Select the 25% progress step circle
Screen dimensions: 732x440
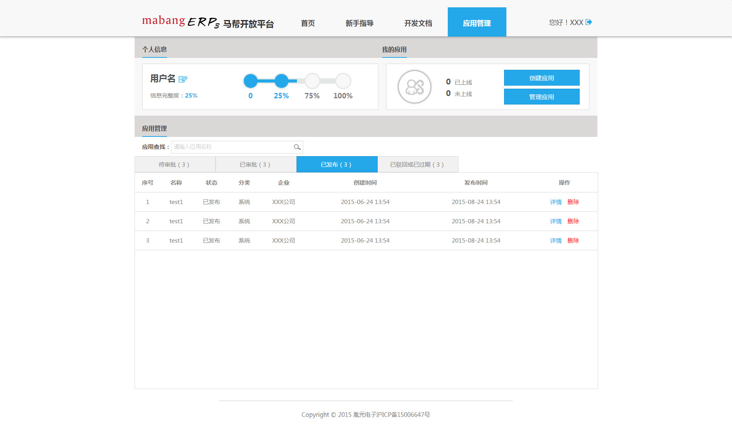tap(282, 81)
